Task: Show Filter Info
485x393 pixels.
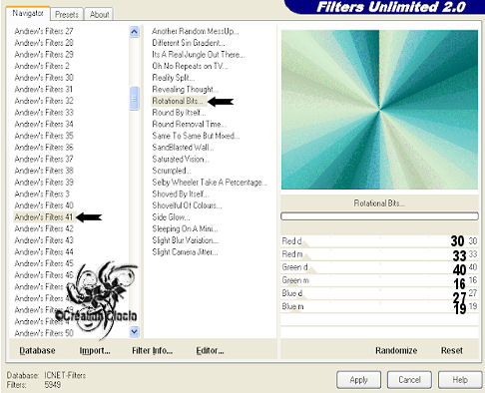Action: [x=152, y=350]
